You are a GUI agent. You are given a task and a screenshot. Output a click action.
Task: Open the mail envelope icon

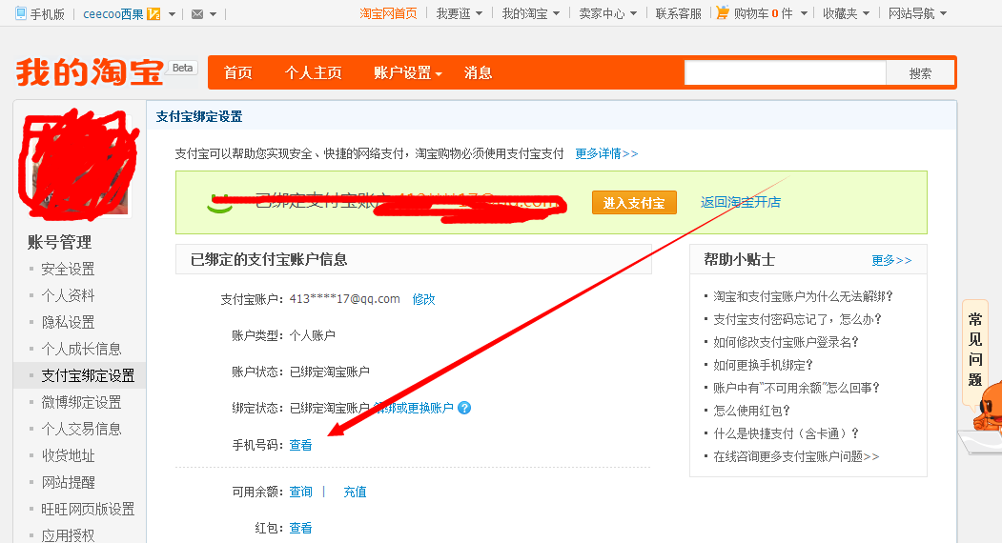197,14
